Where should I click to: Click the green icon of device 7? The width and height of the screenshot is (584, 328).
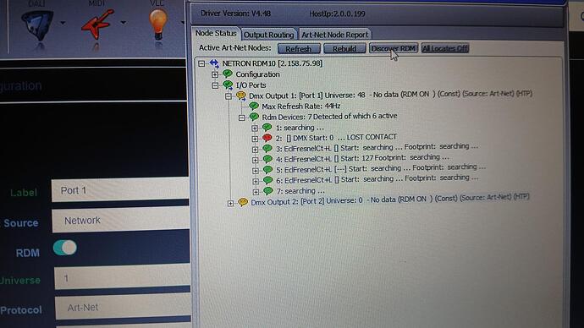point(267,191)
